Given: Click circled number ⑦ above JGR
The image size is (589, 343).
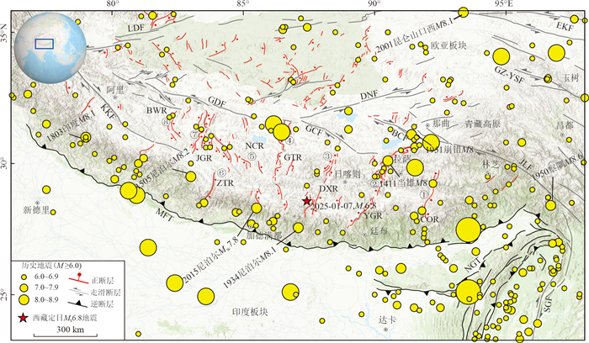Looking at the screenshot, I should [x=194, y=135].
